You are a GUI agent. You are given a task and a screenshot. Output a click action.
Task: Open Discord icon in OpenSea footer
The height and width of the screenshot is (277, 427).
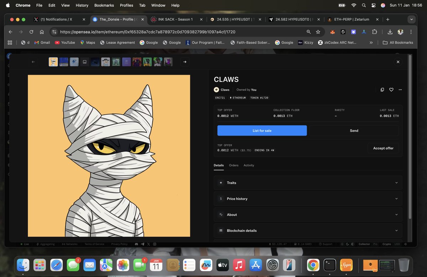pyautogui.click(x=136, y=244)
